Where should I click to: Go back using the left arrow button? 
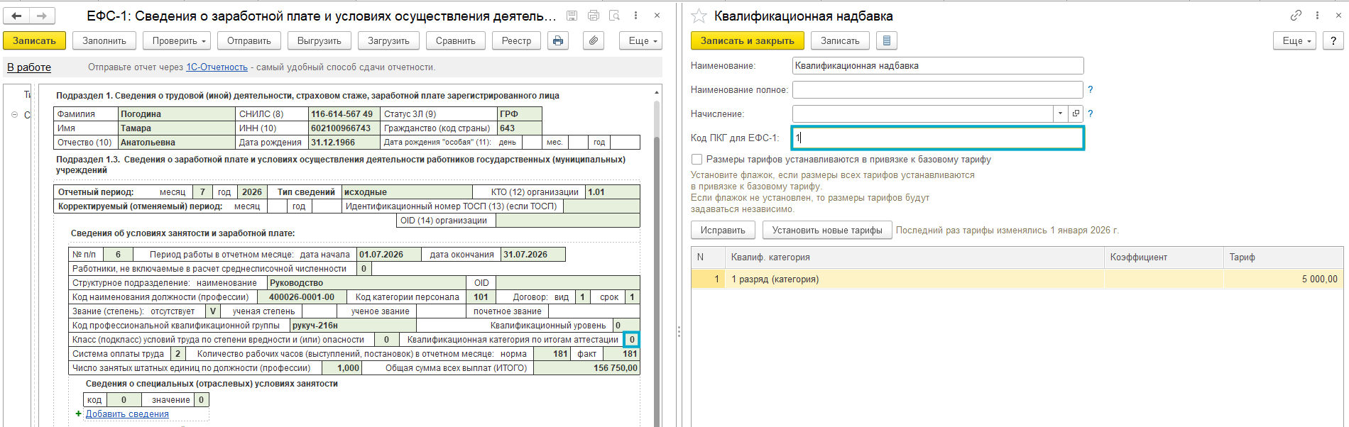pyautogui.click(x=16, y=16)
